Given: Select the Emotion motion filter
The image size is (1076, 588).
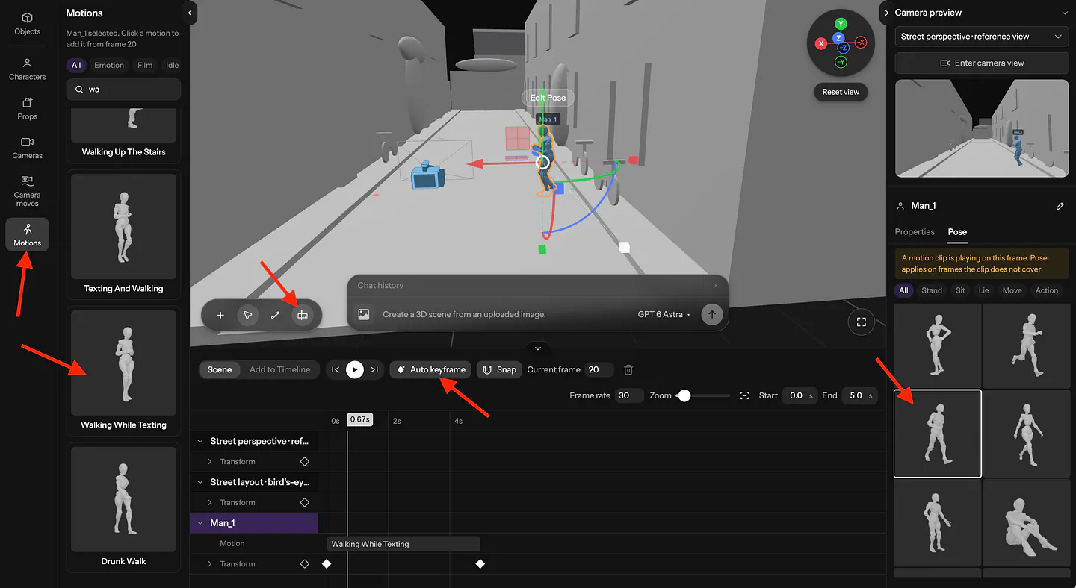Looking at the screenshot, I should pos(109,66).
